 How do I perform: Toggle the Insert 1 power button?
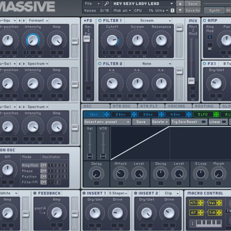pos(84,193)
